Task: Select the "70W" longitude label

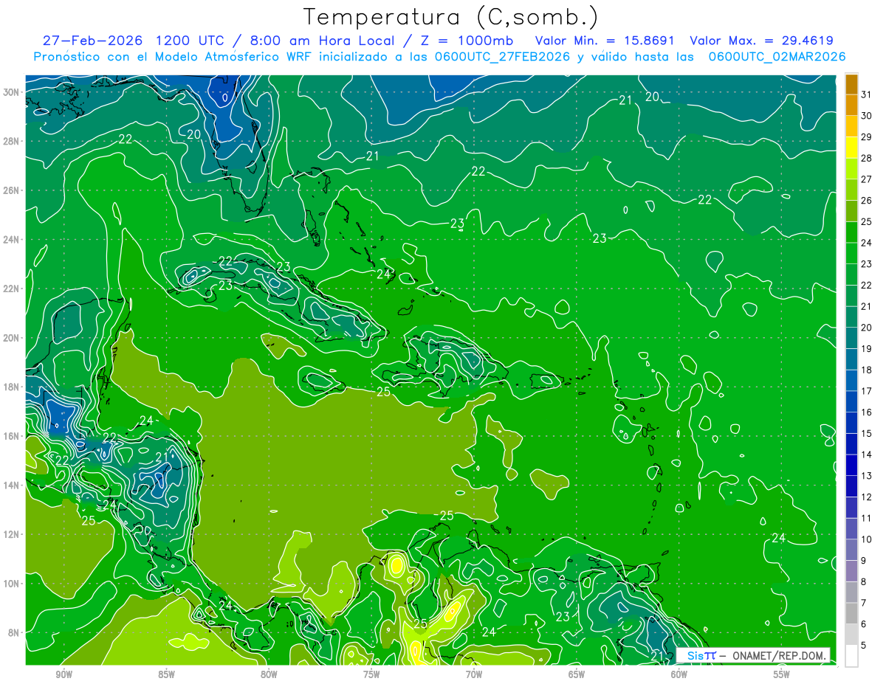Action: 474,674
